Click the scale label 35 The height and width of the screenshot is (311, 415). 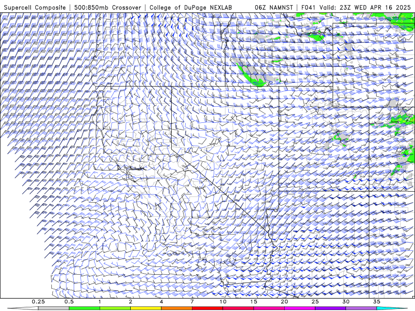[377, 302]
